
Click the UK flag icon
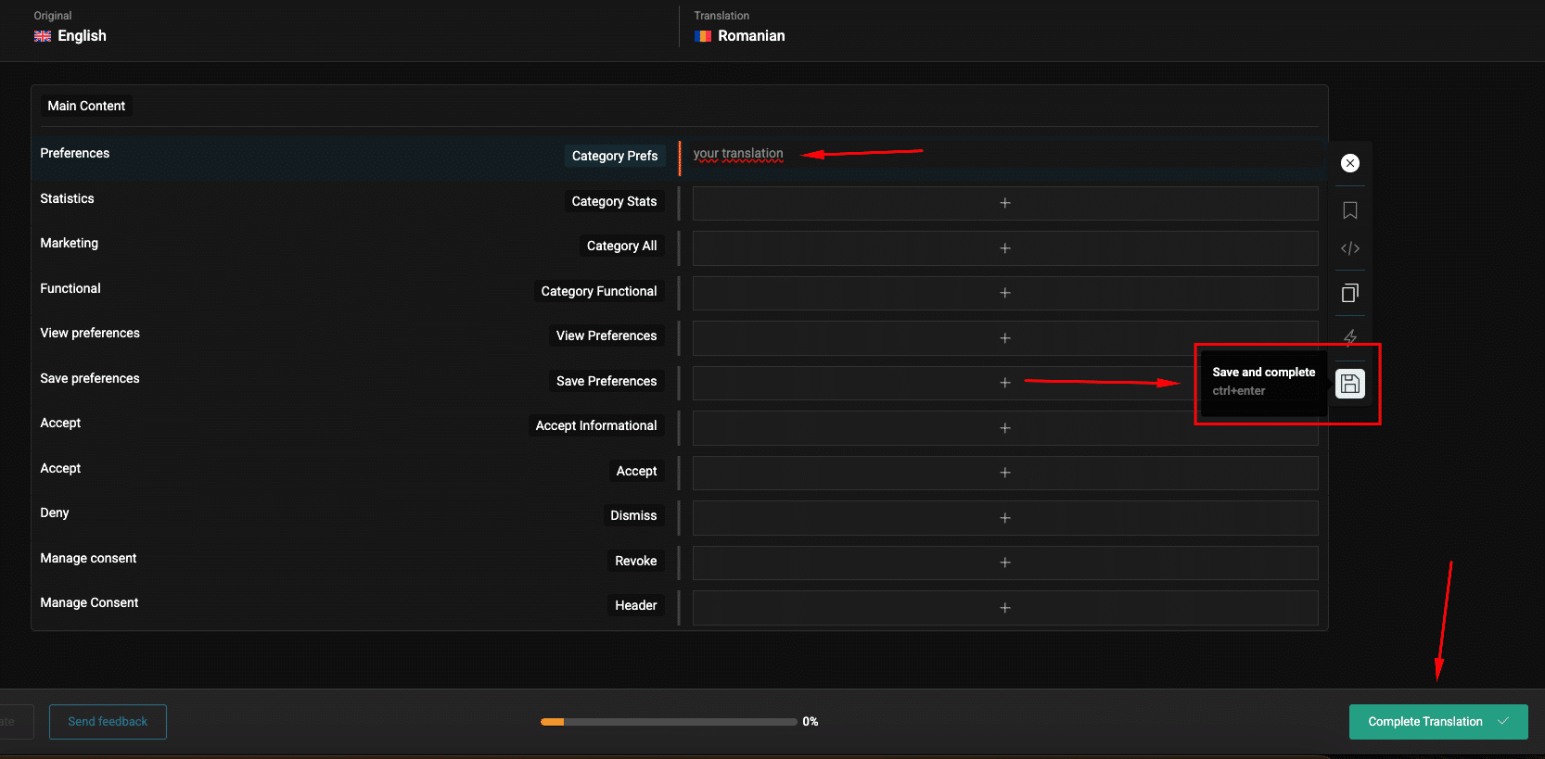43,36
